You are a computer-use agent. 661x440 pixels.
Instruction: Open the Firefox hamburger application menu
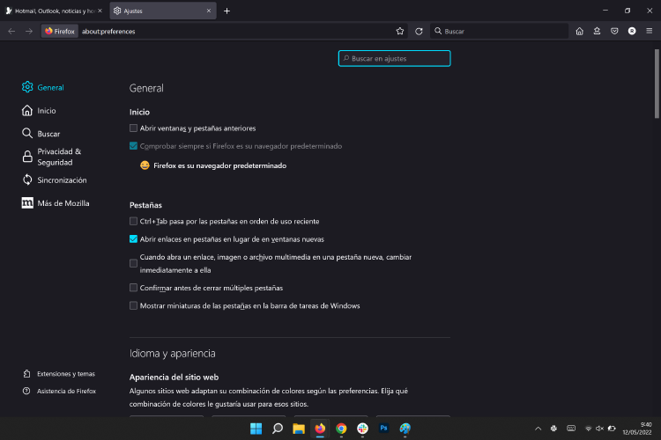click(x=650, y=31)
